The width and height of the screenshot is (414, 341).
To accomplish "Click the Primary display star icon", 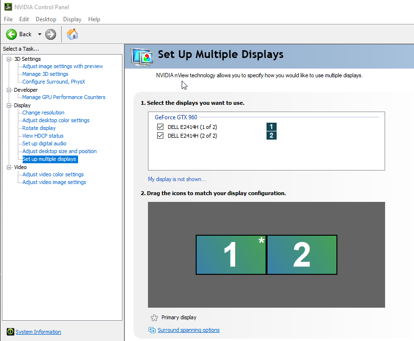I will pyautogui.click(x=154, y=317).
